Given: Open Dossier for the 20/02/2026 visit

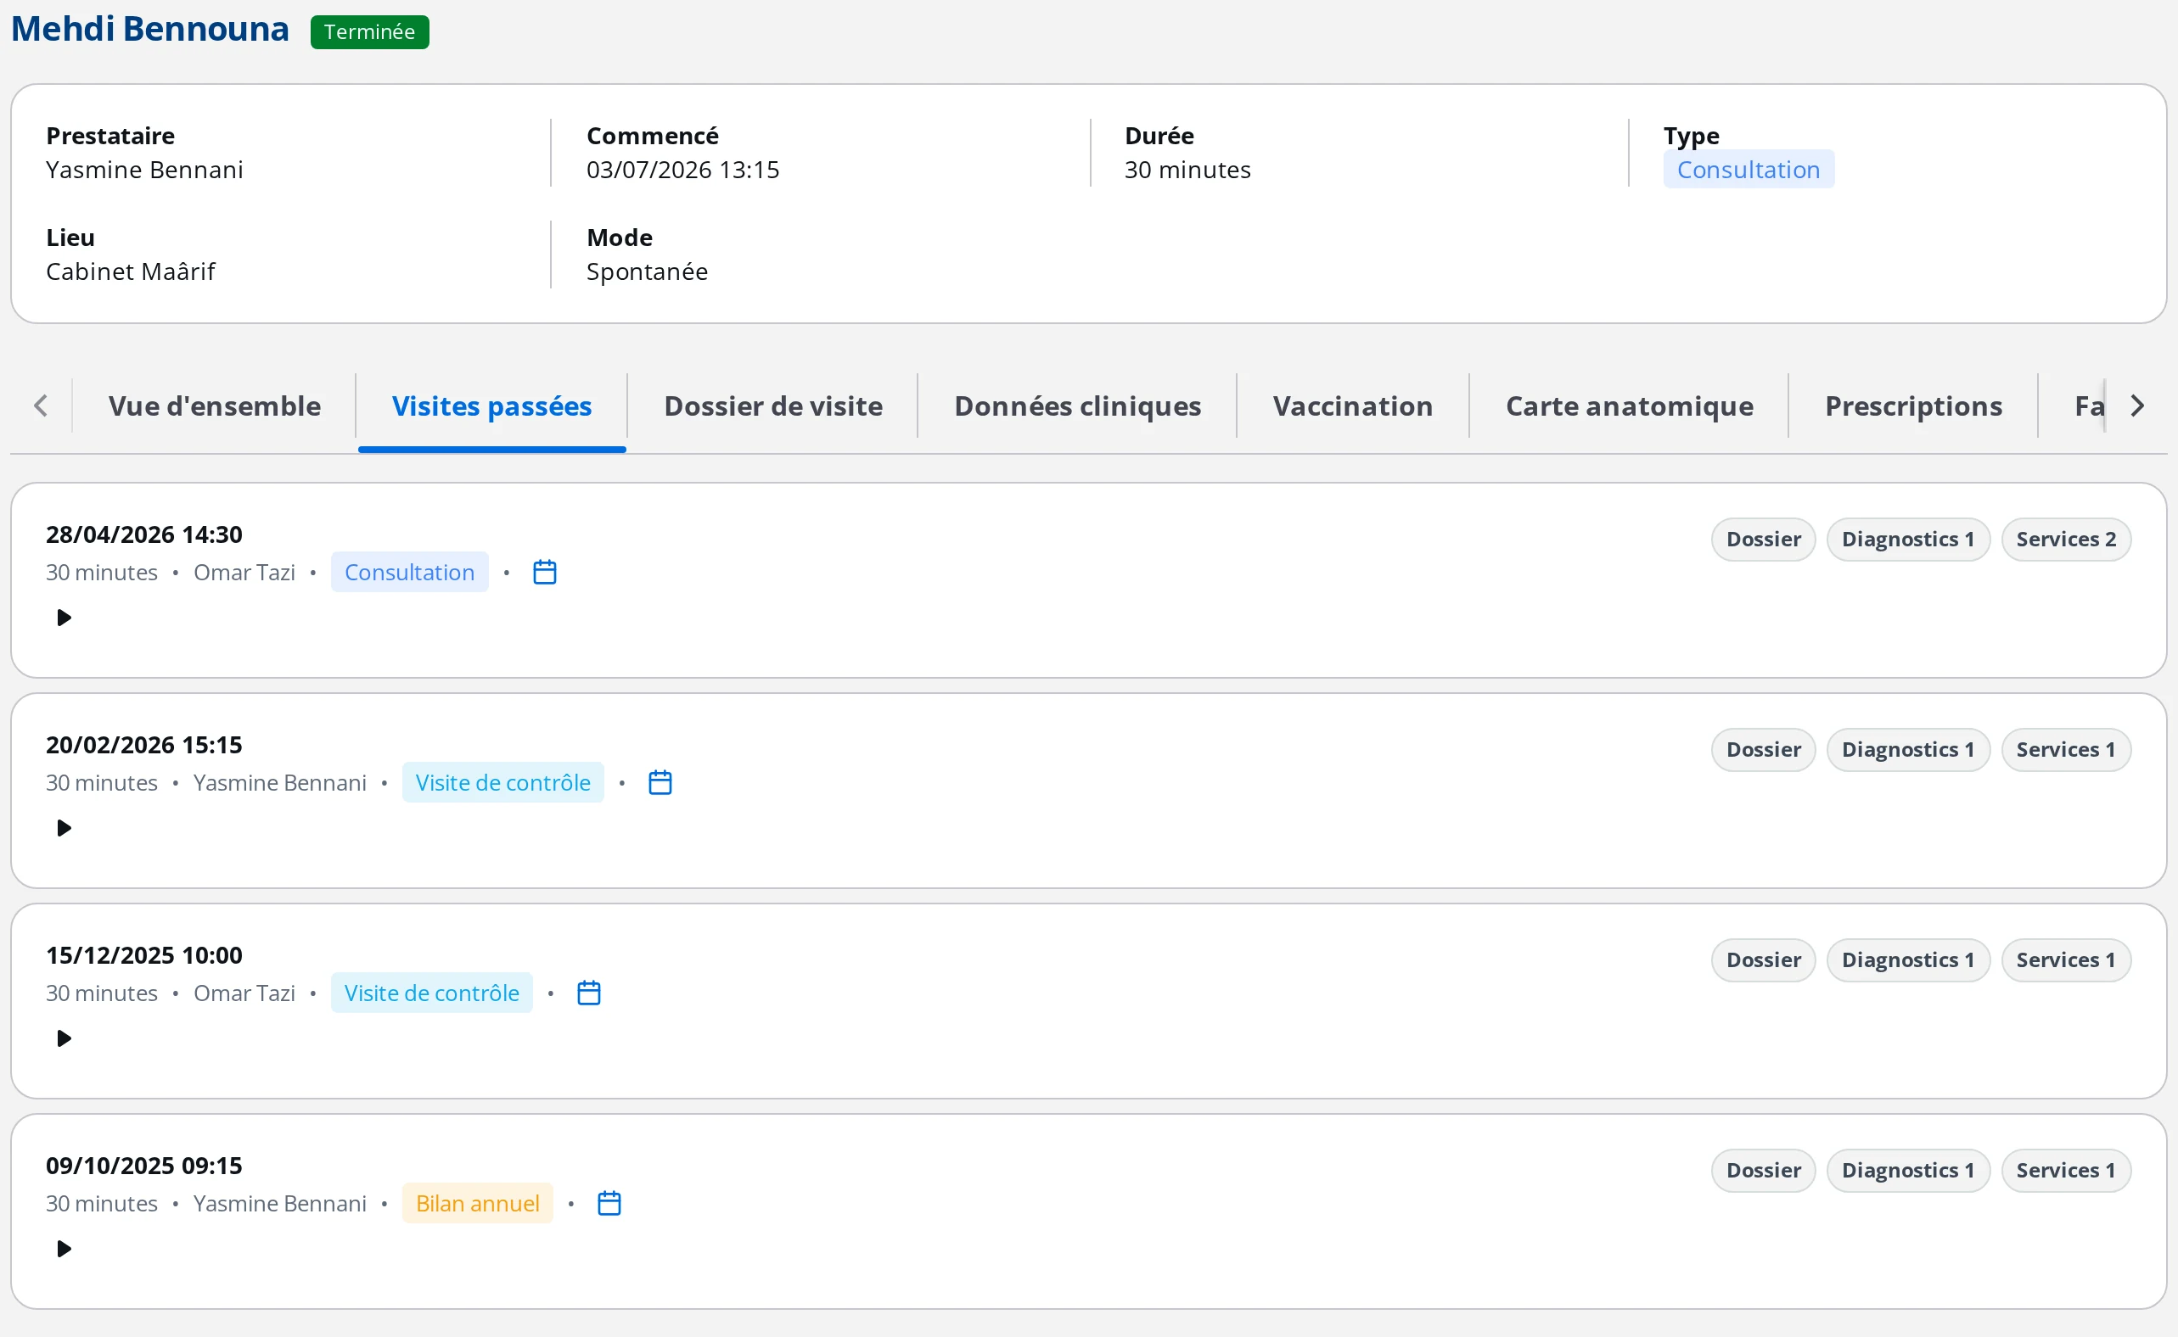Looking at the screenshot, I should click(1763, 750).
